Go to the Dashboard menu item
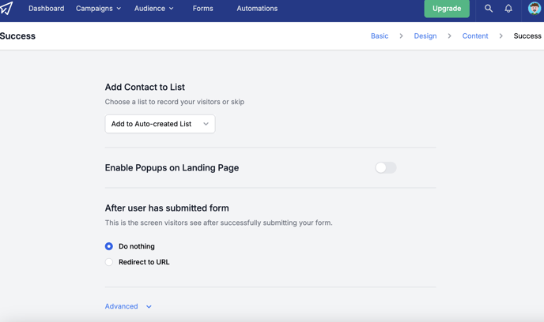This screenshot has height=322, width=544. (46, 9)
